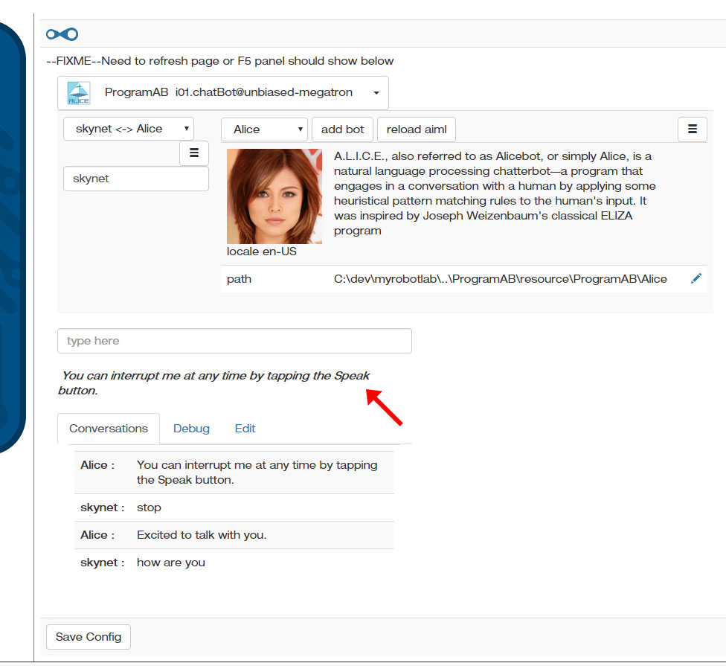Image resolution: width=726 pixels, height=666 pixels.
Task: Click 'Excited to talk with you.' message
Action: coord(202,535)
